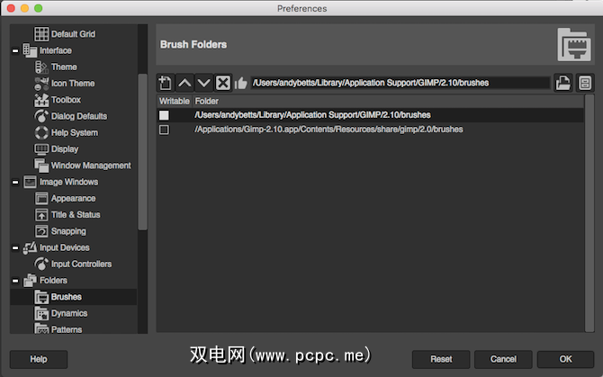Click the sidebar tree vertical scrollbar
Viewport: 603px width, 377px height.
point(143,152)
